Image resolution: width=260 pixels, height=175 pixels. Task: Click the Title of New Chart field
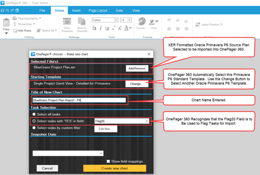[x=79, y=100]
